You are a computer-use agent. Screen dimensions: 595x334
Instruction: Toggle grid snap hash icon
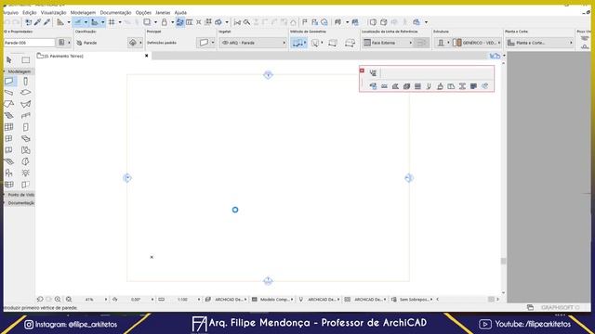pyautogui.click(x=112, y=22)
